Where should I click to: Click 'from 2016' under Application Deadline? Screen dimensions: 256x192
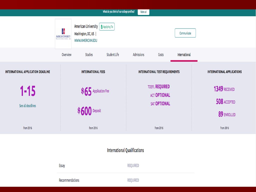tap(27, 128)
